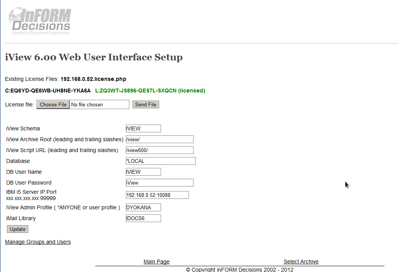Click the 'No file chosen' text
Image resolution: width=398 pixels, height=272 pixels.
click(x=87, y=104)
